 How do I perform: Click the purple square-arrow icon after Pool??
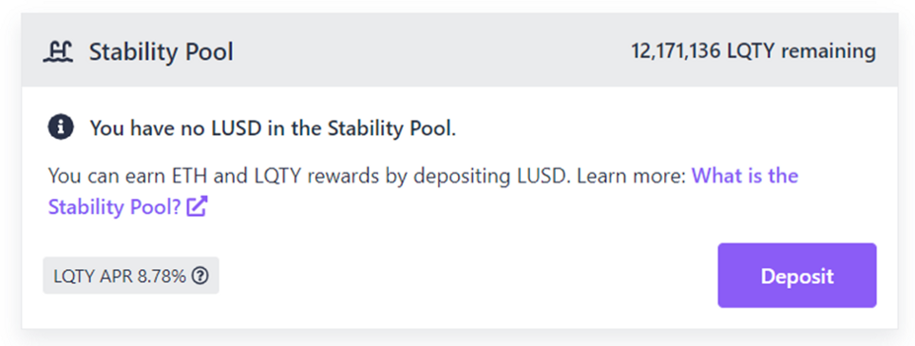(x=197, y=206)
